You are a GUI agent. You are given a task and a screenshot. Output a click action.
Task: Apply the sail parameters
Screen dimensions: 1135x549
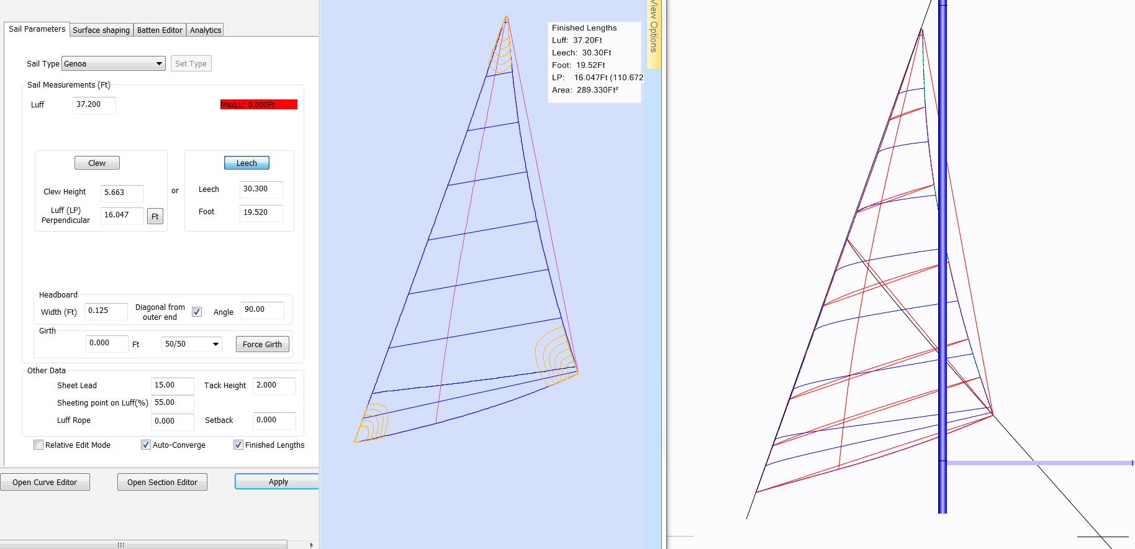tap(278, 482)
